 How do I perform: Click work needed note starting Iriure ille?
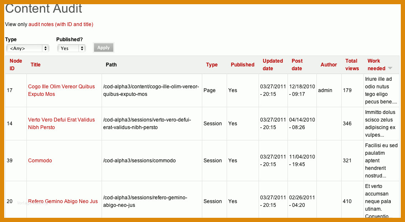[x=381, y=90]
